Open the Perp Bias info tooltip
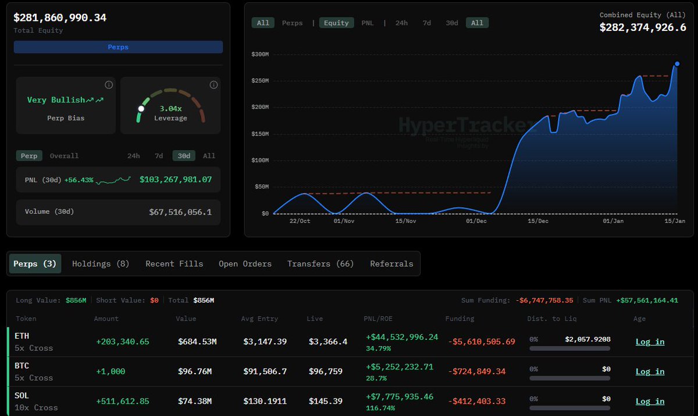The width and height of the screenshot is (698, 416). pos(108,84)
